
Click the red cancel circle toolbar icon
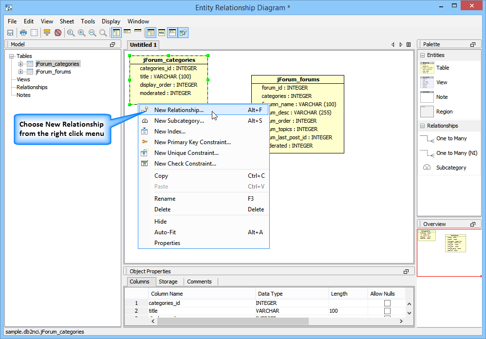point(58,33)
